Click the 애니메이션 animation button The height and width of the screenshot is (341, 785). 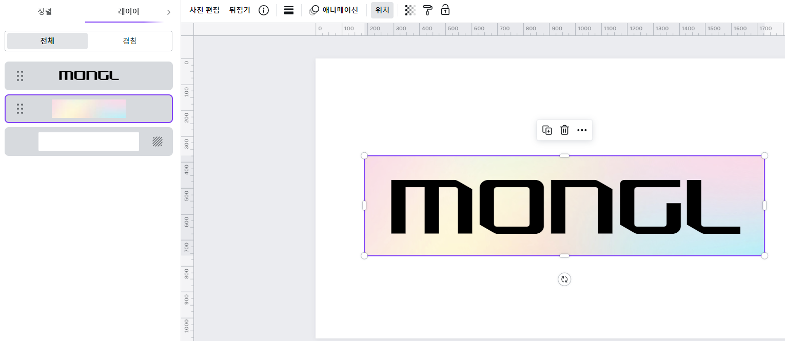[334, 10]
